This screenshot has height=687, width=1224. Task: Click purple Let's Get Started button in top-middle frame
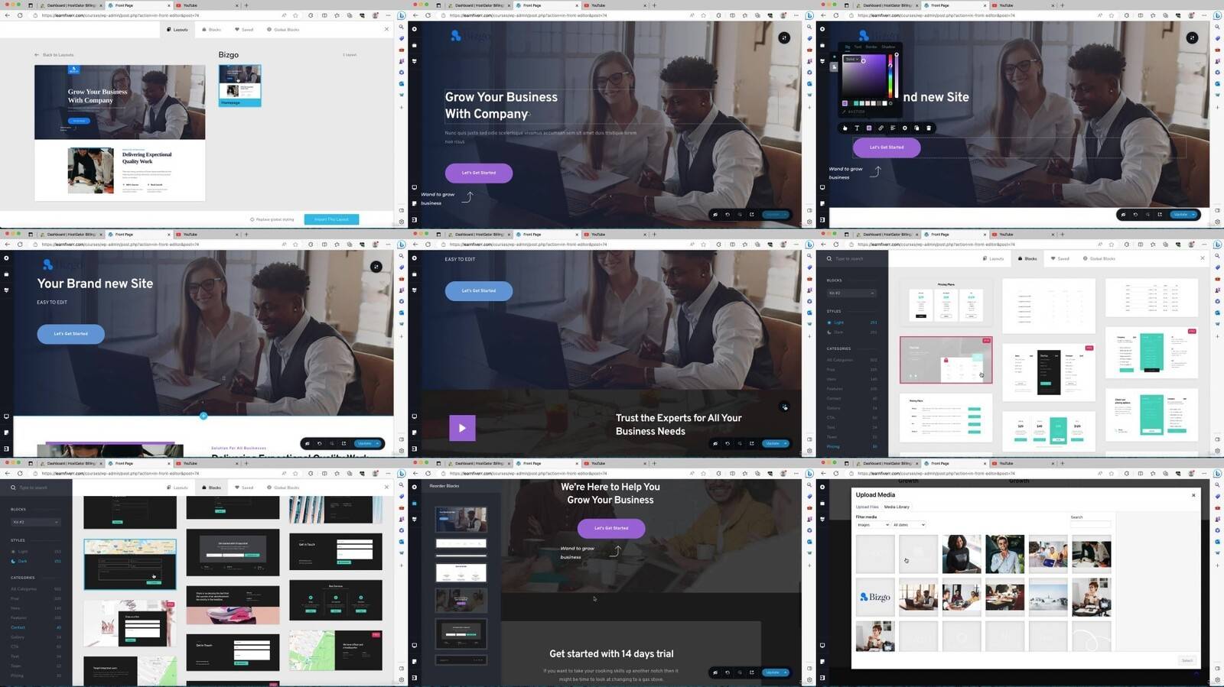(479, 173)
